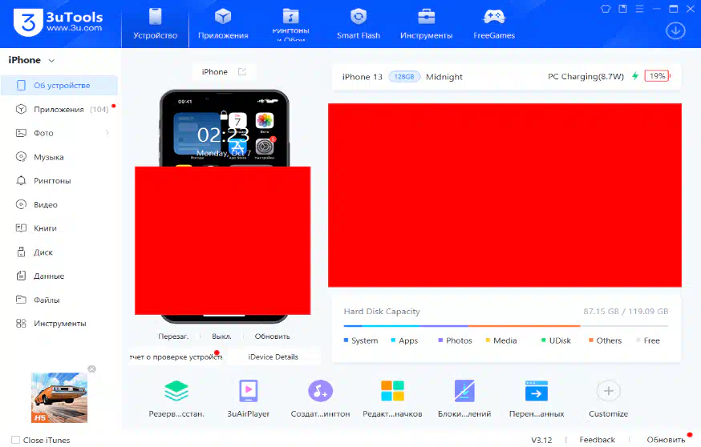Image resolution: width=701 pixels, height=447 pixels.
Task: Click the UDisk legend swatch
Action: coord(544,340)
